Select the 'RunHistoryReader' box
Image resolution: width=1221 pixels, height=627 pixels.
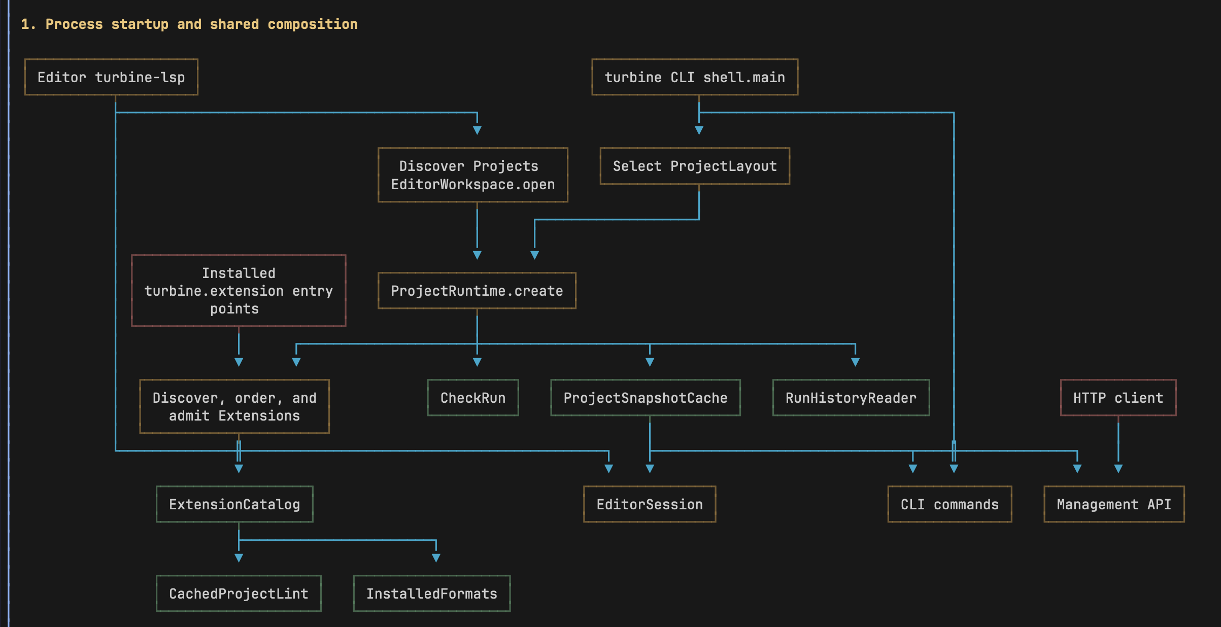pyautogui.click(x=851, y=398)
